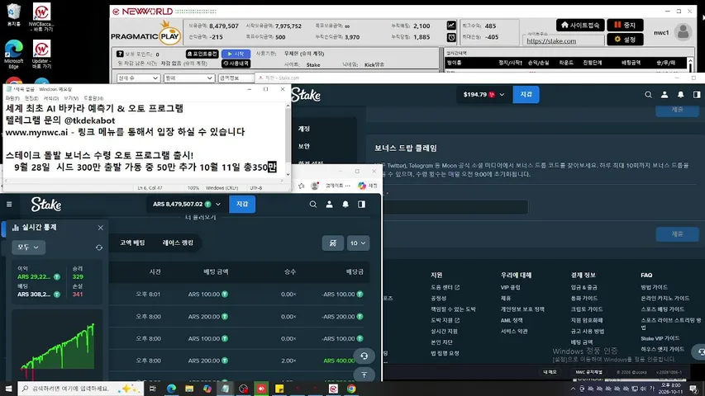Screen dimensions: 705x396
Task: Click the profit chart in live stats
Action: pos(58,346)
